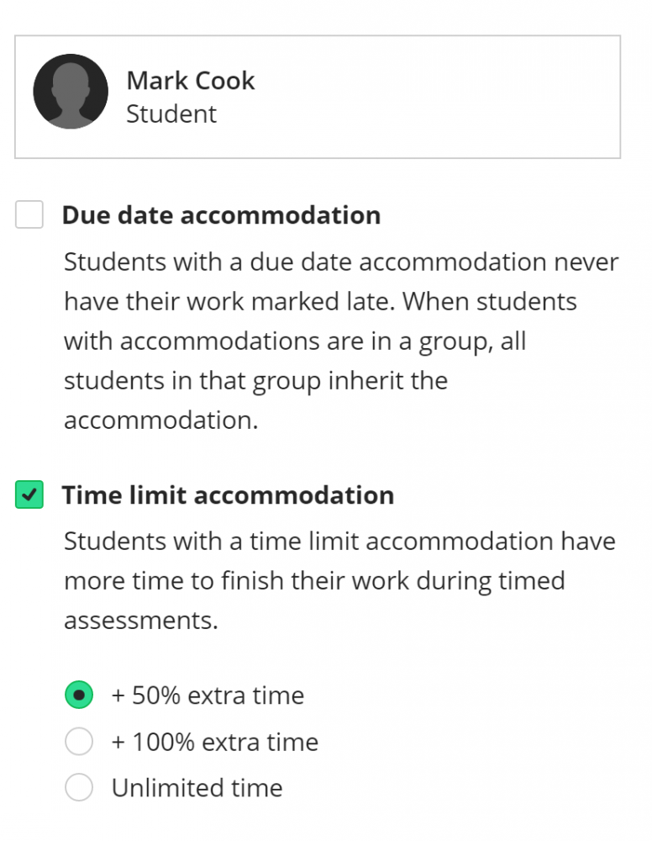Viewport: 652px width, 841px height.
Task: Select the Unlimited time radio button
Action: point(79,788)
